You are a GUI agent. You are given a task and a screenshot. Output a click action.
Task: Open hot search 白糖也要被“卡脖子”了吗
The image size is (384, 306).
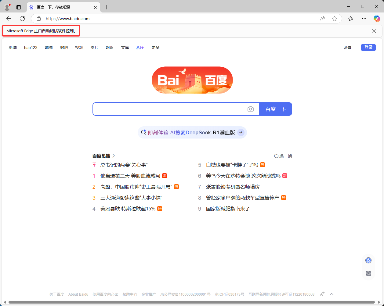click(x=232, y=165)
